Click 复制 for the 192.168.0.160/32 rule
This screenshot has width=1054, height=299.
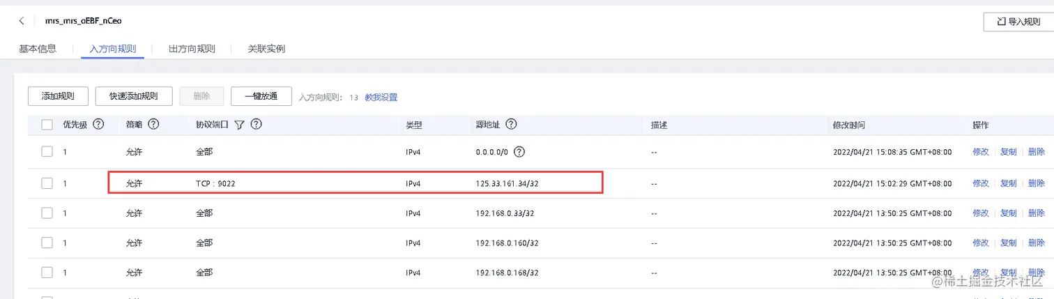1009,243
